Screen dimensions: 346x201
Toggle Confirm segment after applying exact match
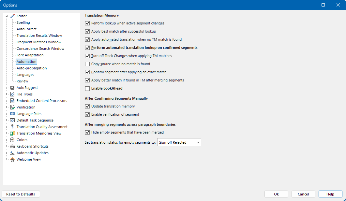87,72
